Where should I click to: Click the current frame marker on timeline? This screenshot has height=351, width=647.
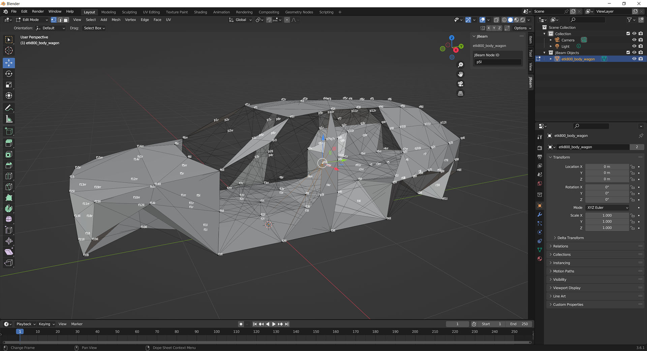point(20,331)
